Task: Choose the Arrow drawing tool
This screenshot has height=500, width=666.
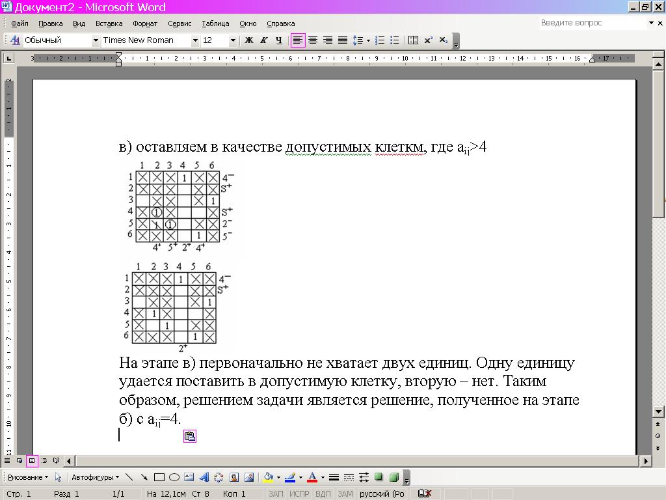Action: tap(144, 477)
